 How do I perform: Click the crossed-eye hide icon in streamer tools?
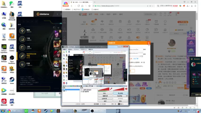(x=120, y=37)
